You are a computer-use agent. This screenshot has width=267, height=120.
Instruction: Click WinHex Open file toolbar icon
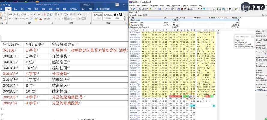point(134,9)
